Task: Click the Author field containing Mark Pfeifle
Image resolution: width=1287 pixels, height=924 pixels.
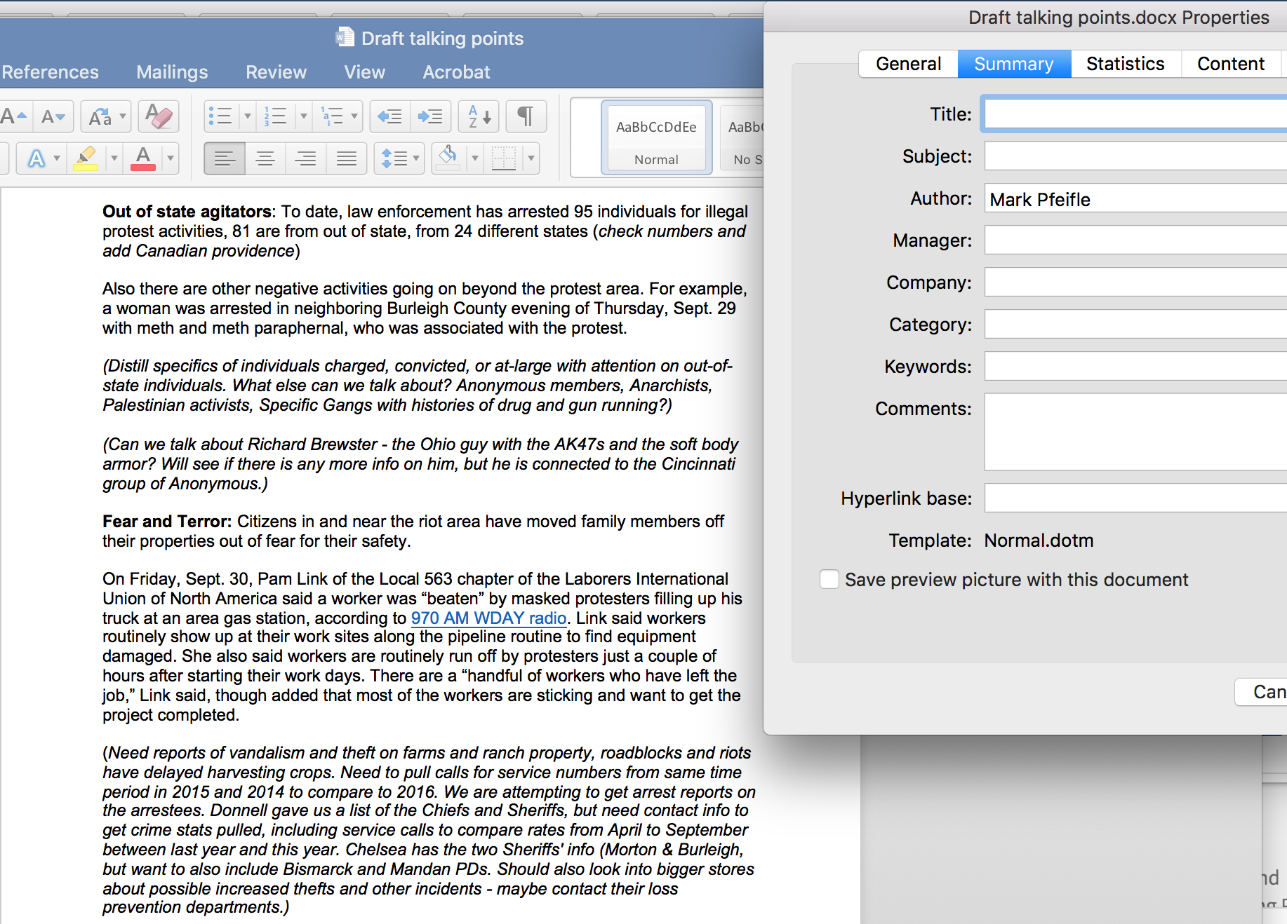Action: [1135, 198]
